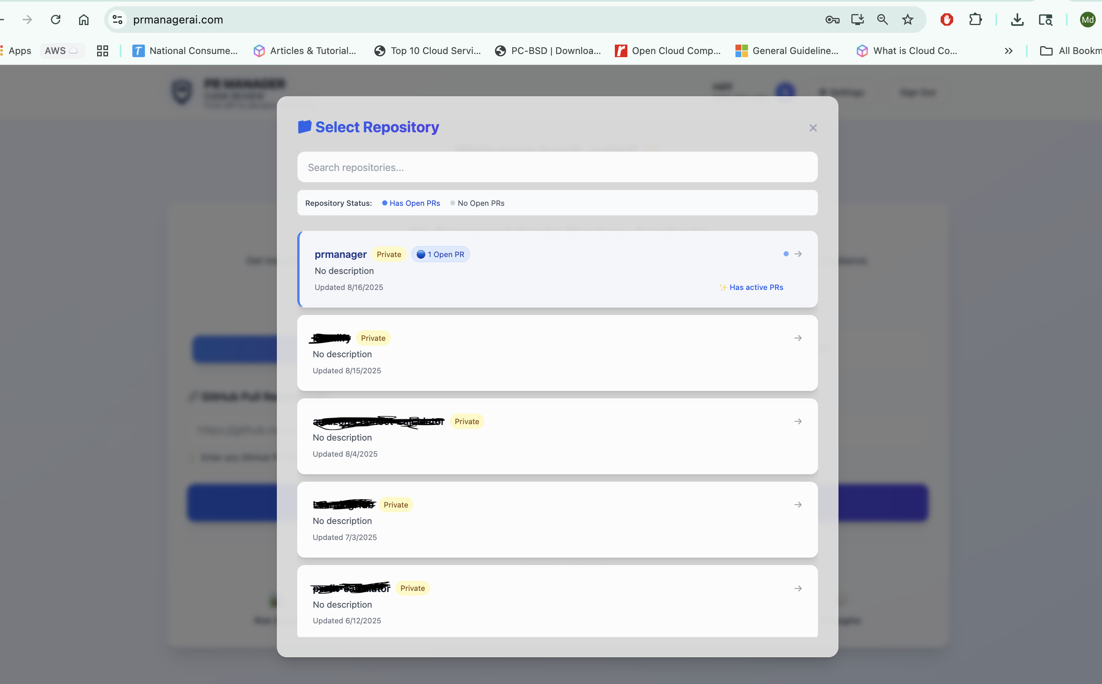This screenshot has height=684, width=1102.
Task: Click the Has active PRs label
Action: tap(756, 287)
